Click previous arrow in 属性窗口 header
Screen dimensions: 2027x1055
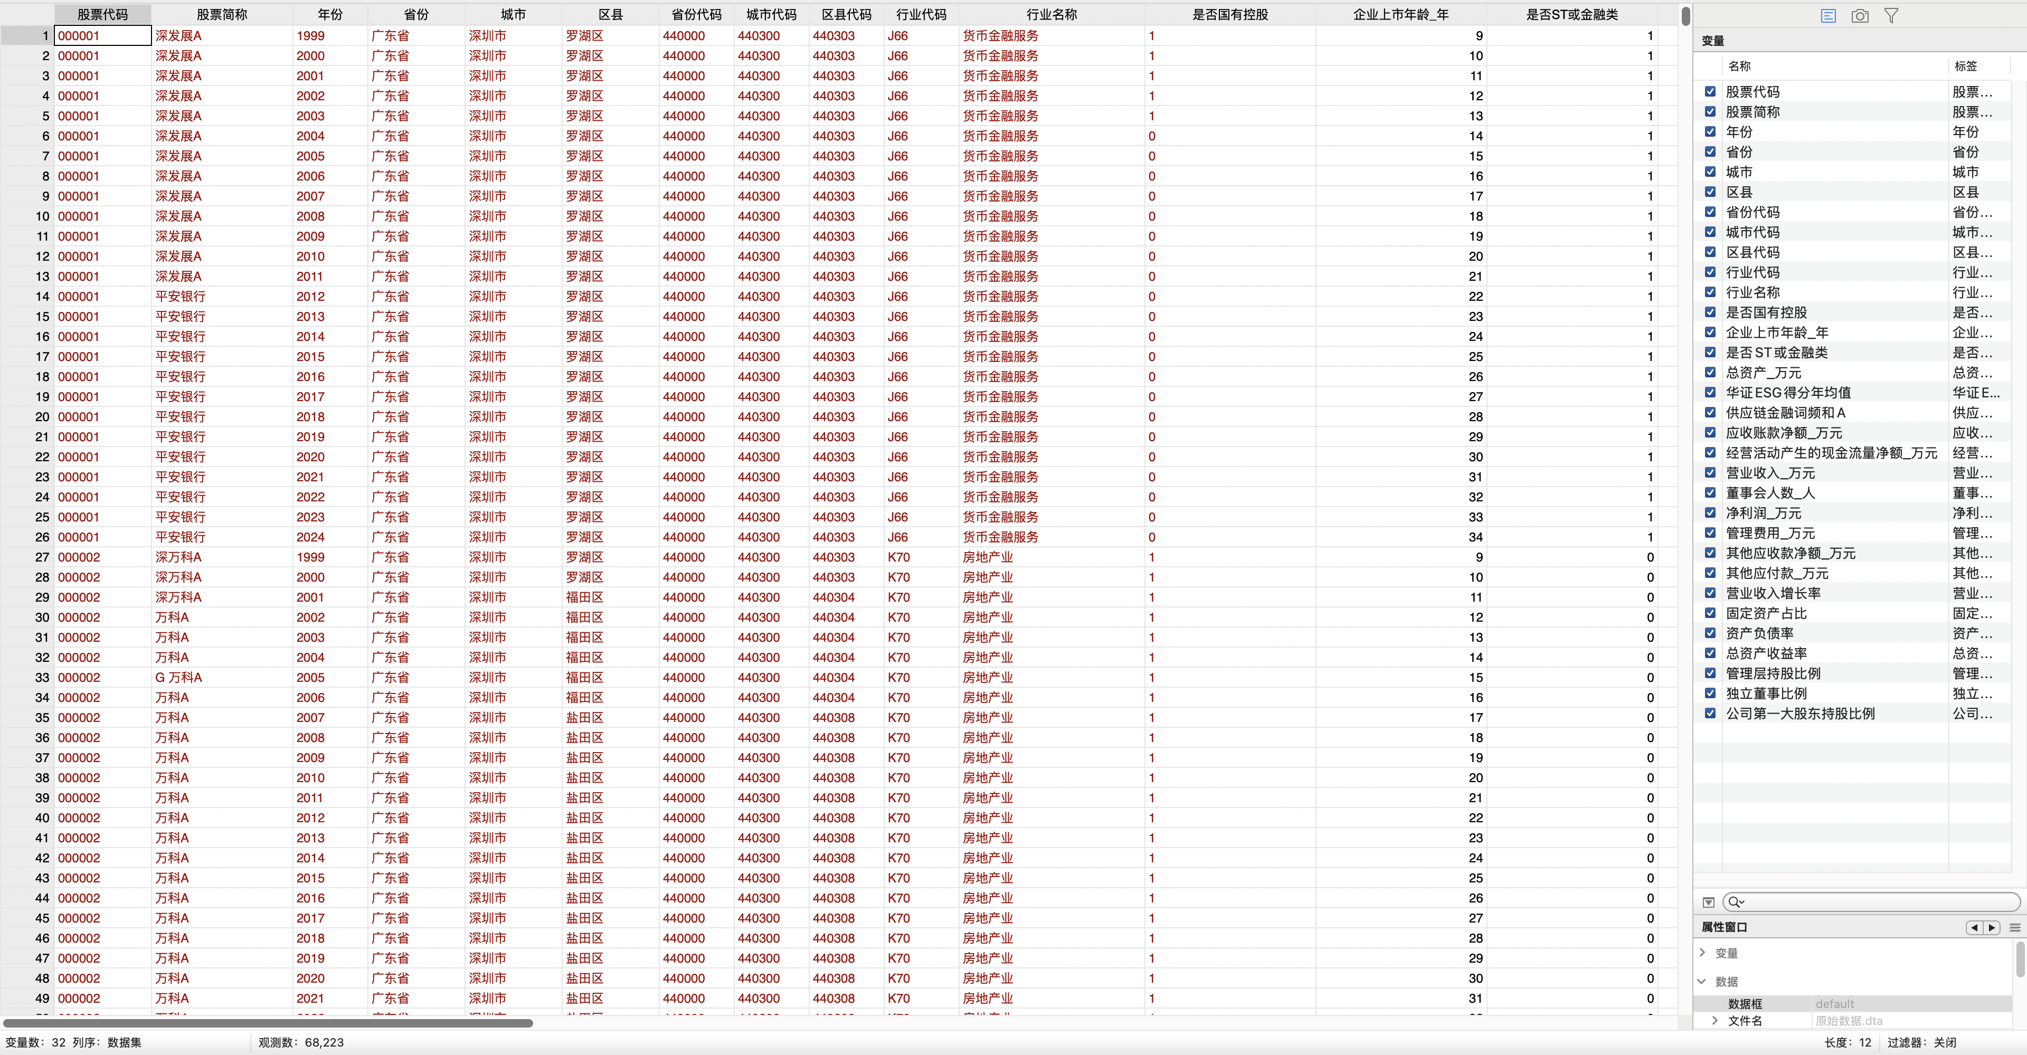pyautogui.click(x=1974, y=928)
